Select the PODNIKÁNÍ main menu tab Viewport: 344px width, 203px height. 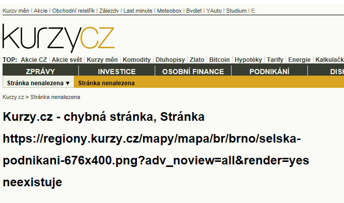pyautogui.click(x=269, y=72)
